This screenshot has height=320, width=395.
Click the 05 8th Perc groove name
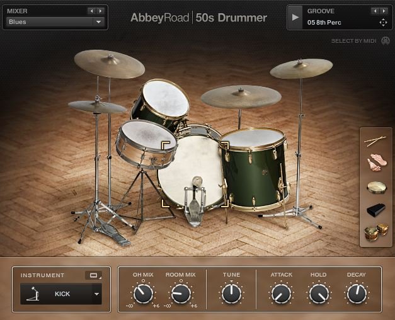click(324, 23)
